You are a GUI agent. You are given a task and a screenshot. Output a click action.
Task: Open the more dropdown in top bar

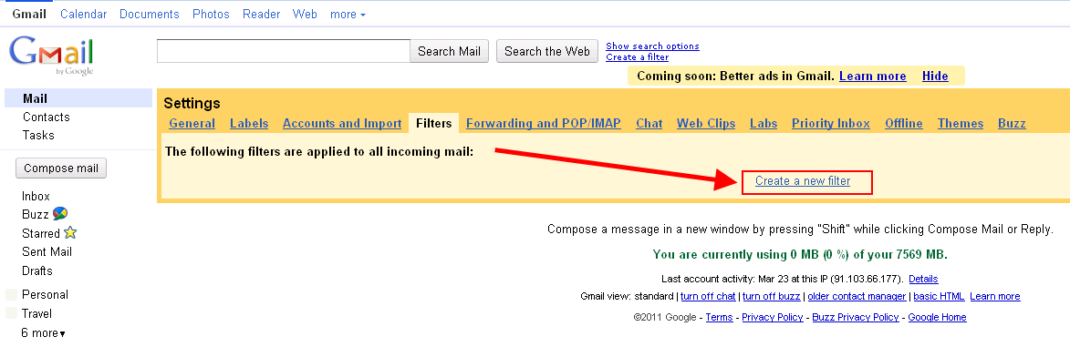(348, 14)
